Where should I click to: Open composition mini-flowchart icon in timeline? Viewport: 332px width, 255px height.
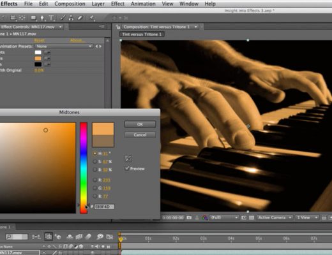tap(36, 237)
